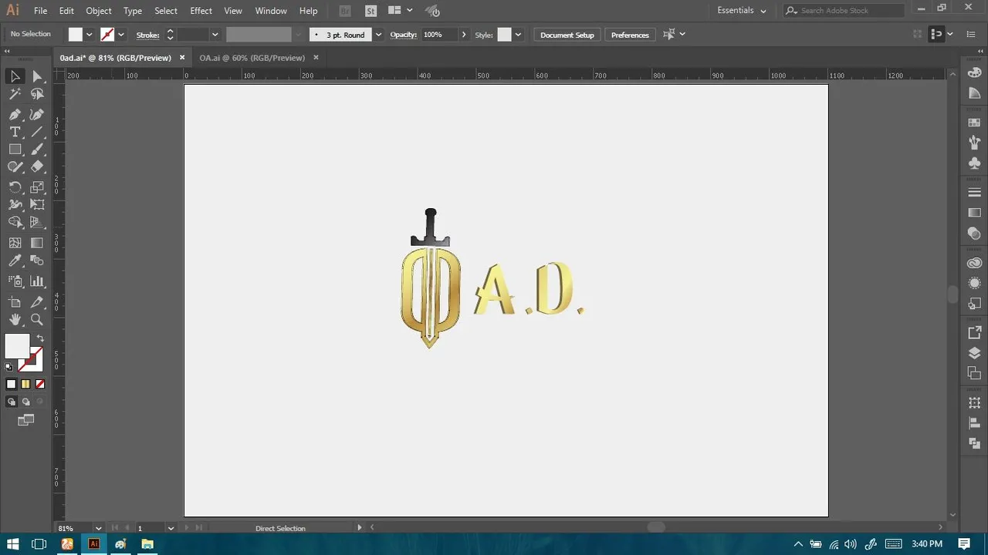Open the Preferences button
This screenshot has width=988, height=555.
pyautogui.click(x=630, y=35)
